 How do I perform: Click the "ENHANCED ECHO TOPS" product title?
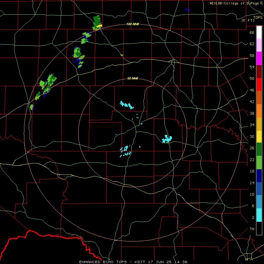point(103,262)
